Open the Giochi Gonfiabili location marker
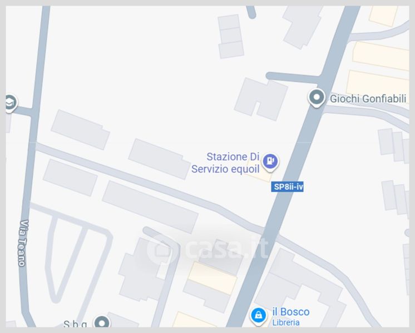This screenshot has width=415, height=333. tap(317, 98)
